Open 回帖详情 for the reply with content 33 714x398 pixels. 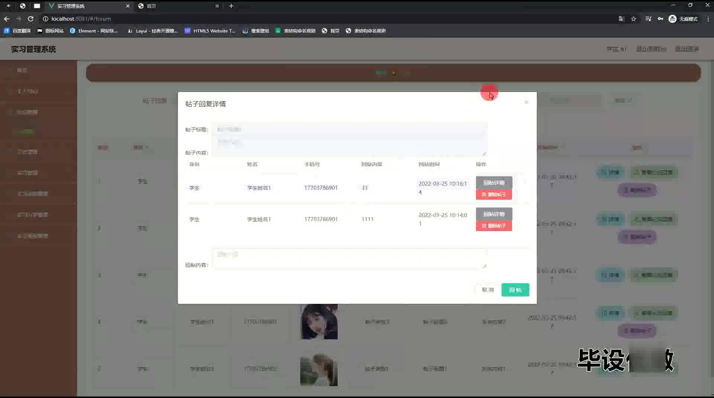pyautogui.click(x=494, y=183)
